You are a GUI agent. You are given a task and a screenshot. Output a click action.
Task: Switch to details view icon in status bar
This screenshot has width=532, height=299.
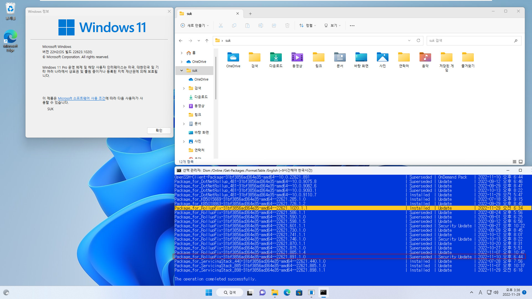[514, 162]
